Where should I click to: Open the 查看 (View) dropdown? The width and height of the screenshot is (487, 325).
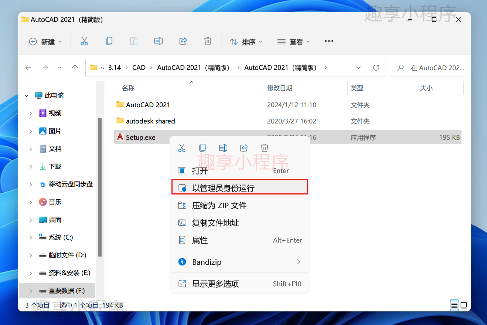coord(294,42)
